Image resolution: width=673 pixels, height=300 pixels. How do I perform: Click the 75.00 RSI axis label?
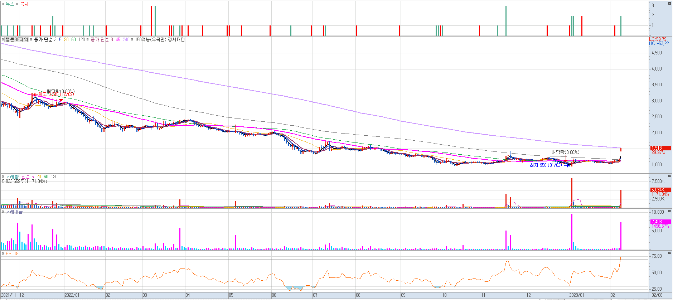pos(657,256)
